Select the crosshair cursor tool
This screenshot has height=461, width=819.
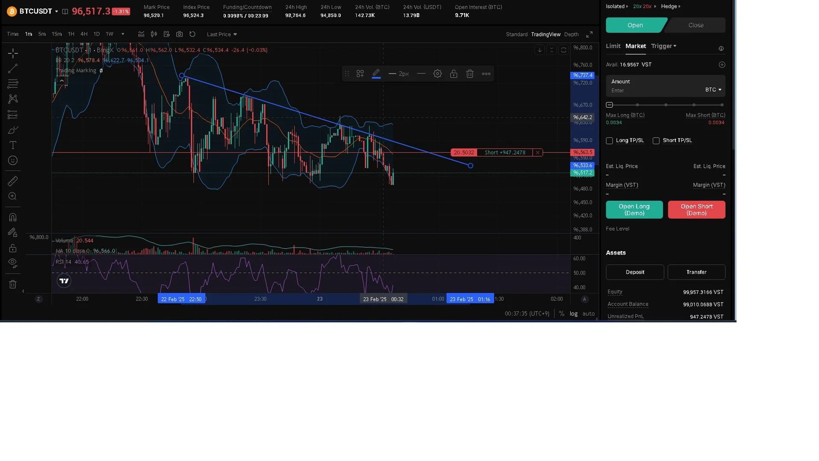click(x=13, y=53)
